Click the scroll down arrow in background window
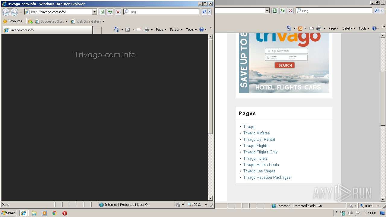Screen dimensions: 386x217 click(383, 199)
